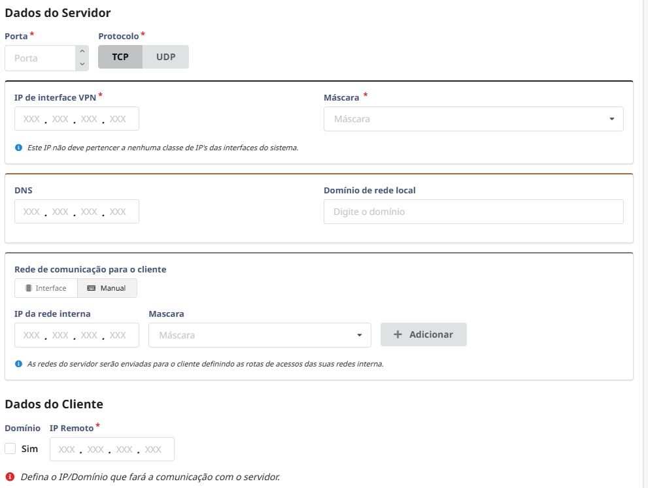Switch protocol to UDP
This screenshot has width=648, height=488.
(165, 57)
